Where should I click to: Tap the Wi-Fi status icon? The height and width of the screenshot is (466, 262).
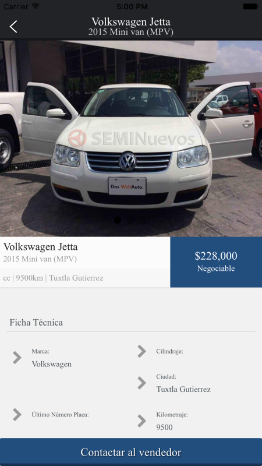36,6
